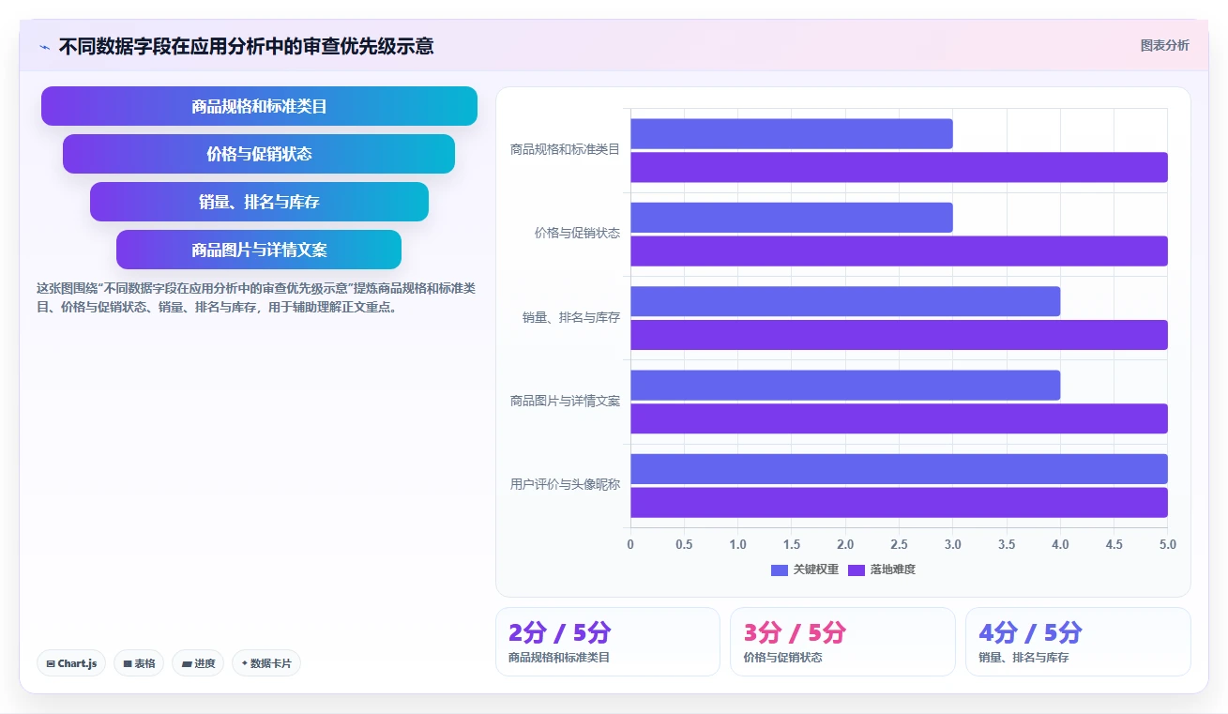1228x714 pixels.
Task: Click x-axis tick label 2.5
Action: click(899, 544)
